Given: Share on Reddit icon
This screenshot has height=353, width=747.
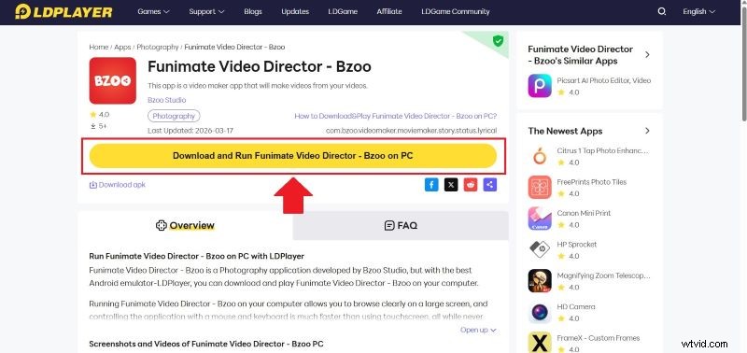Looking at the screenshot, I should tap(471, 185).
